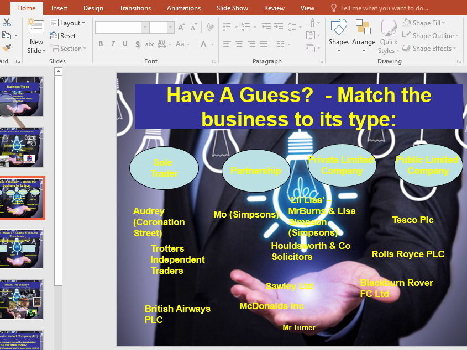Click the Font Color A icon
Screen dimensions: 467x350
tap(203, 44)
